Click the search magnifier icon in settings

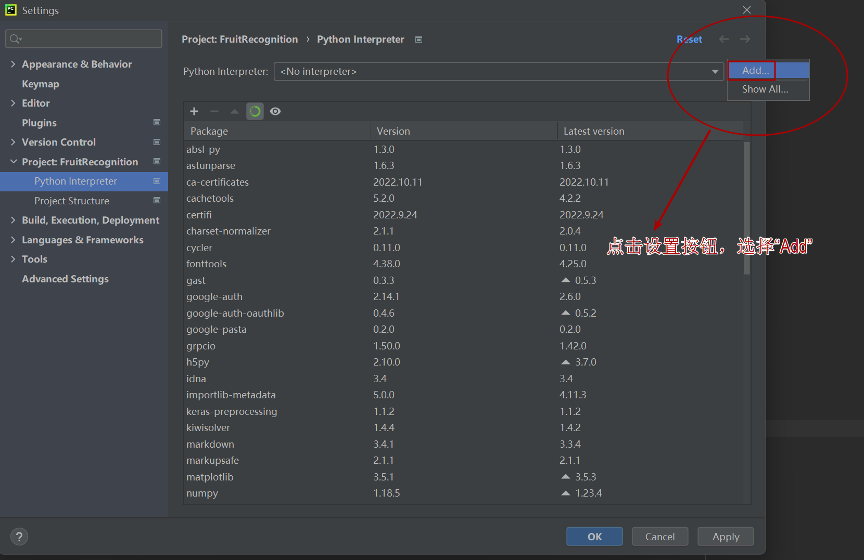click(x=15, y=39)
